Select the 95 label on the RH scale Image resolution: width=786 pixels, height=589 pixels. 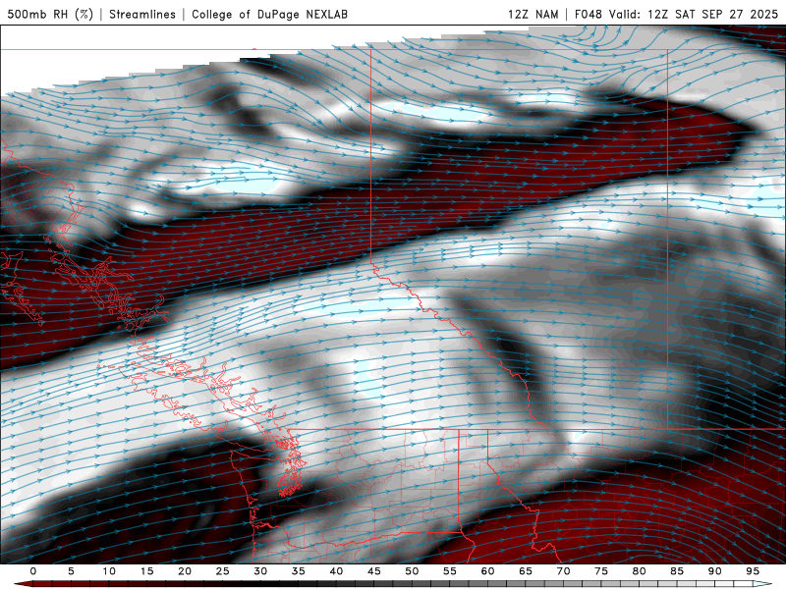753,571
